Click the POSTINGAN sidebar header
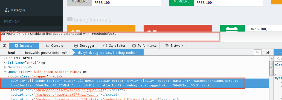Screen dimensions: 282x100 (x=12, y=21)
